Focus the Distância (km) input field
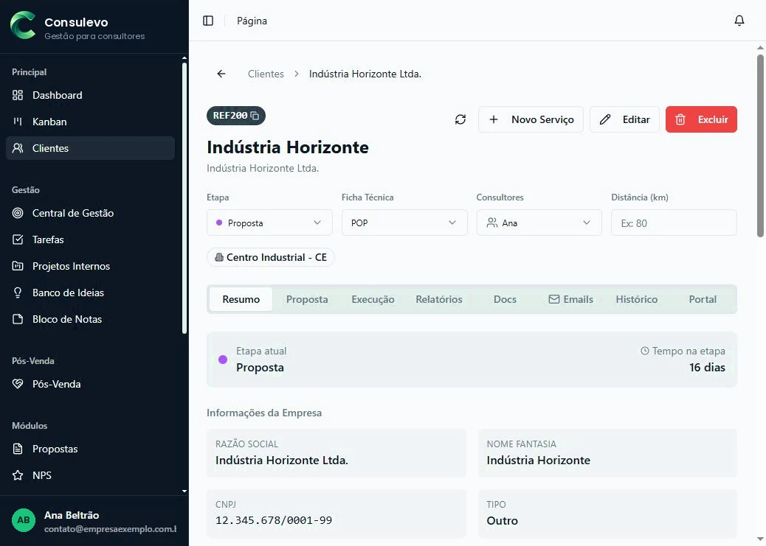This screenshot has height=546, width=766. [x=674, y=223]
